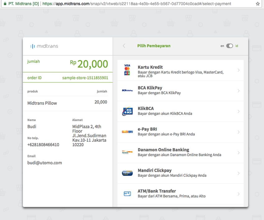Choose the Mandiri Clickpay payment option

point(180,173)
